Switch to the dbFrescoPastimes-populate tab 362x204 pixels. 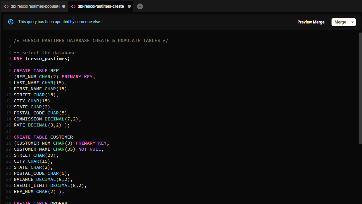34,6
